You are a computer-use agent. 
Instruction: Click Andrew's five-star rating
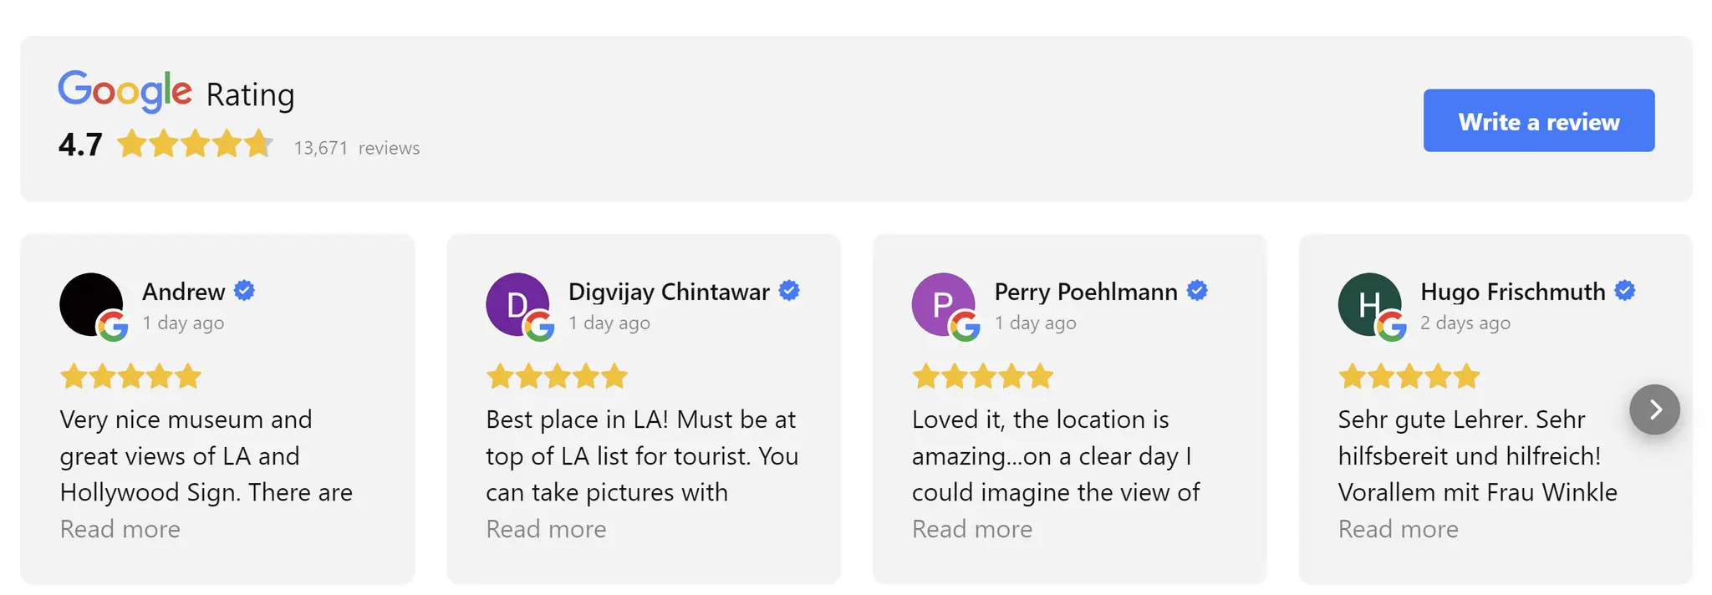click(x=130, y=376)
